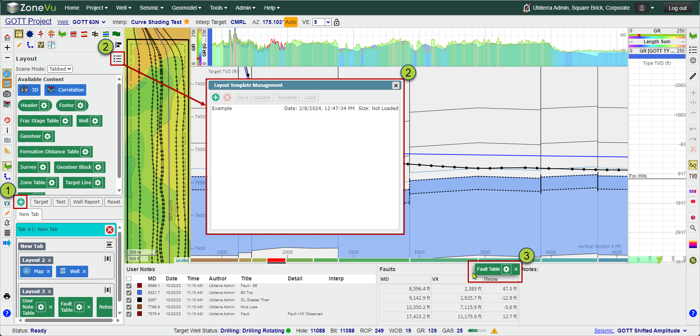700x336 pixels.
Task: Toggle the TVD icon on right toolbar
Action: pyautogui.click(x=693, y=176)
